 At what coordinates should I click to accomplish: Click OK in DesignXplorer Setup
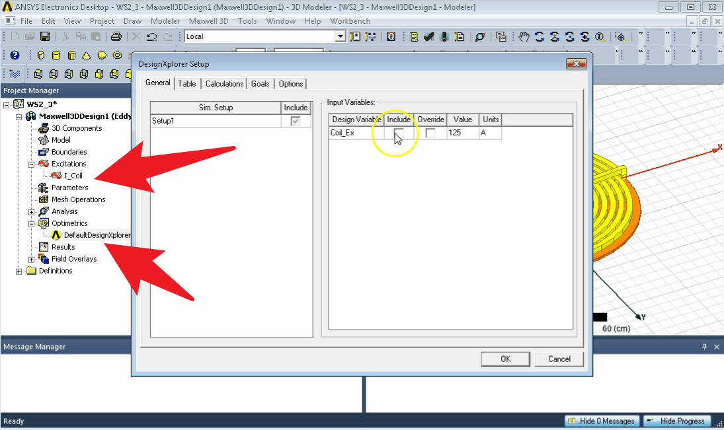pos(506,359)
